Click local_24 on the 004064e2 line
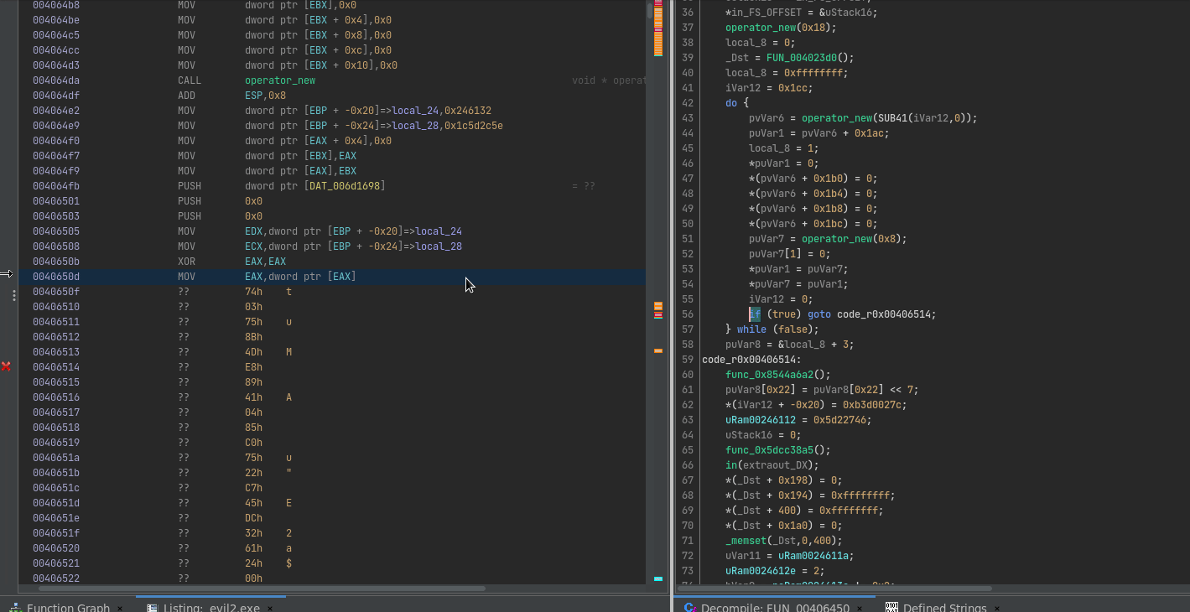The height and width of the screenshot is (612, 1190). click(x=415, y=111)
